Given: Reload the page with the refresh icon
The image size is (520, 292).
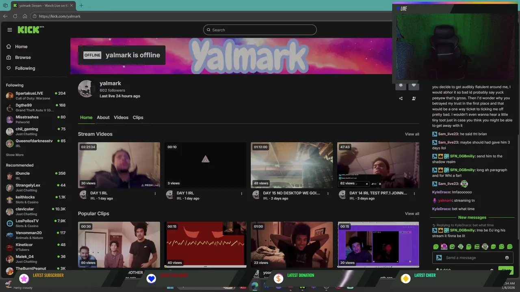Looking at the screenshot, I should pyautogui.click(x=15, y=16).
